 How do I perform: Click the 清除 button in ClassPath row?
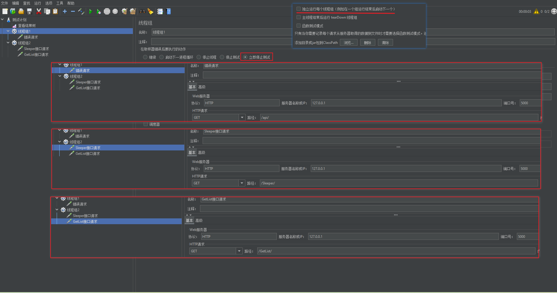(385, 42)
